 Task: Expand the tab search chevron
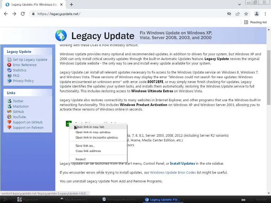(x=239, y=4)
